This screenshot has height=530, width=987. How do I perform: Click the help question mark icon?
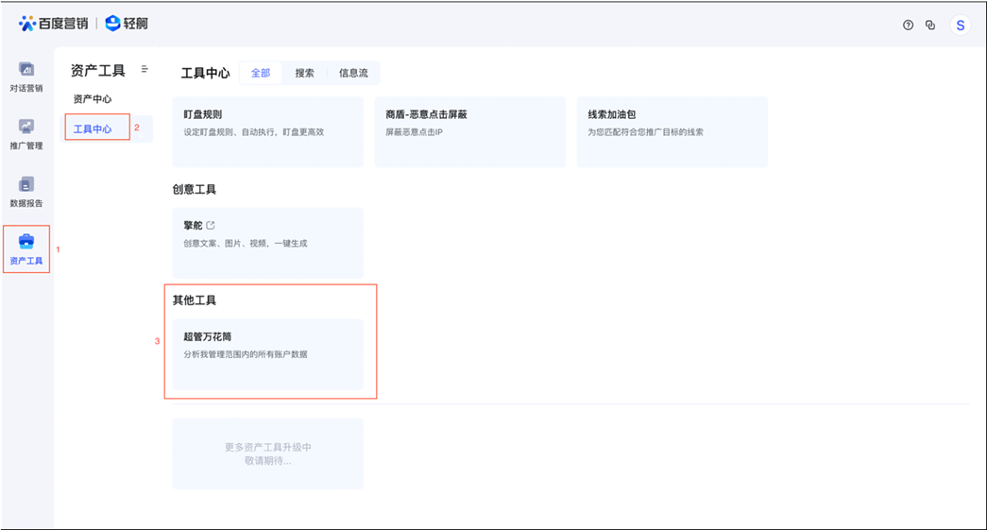click(x=908, y=26)
